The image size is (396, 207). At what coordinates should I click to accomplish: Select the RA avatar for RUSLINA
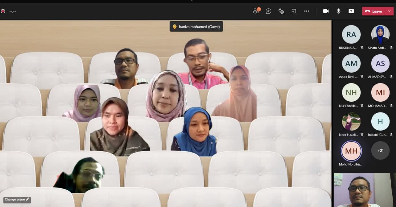coord(351,34)
